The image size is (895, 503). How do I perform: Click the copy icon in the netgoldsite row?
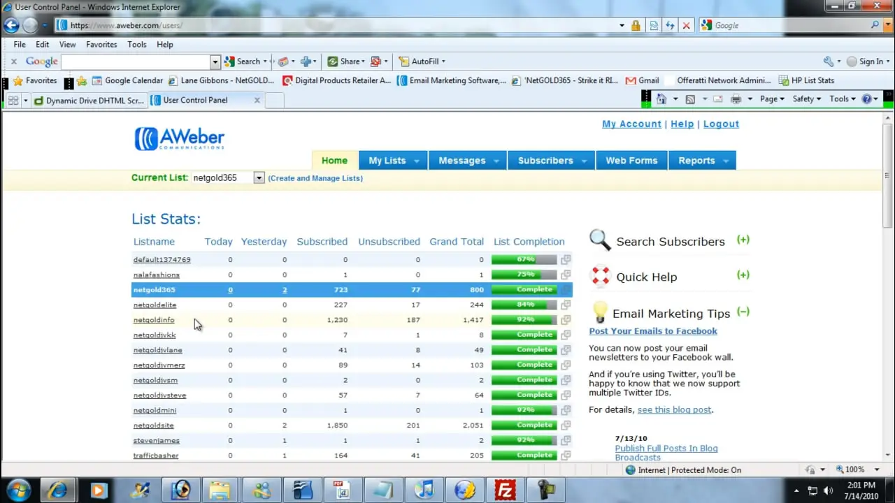[x=566, y=425]
